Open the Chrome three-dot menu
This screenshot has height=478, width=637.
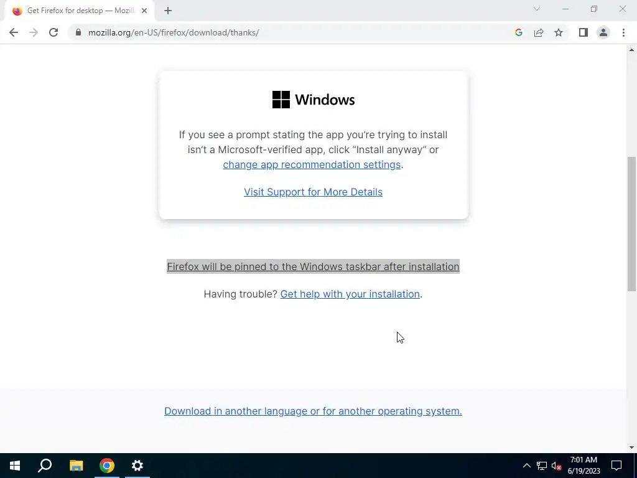(623, 32)
